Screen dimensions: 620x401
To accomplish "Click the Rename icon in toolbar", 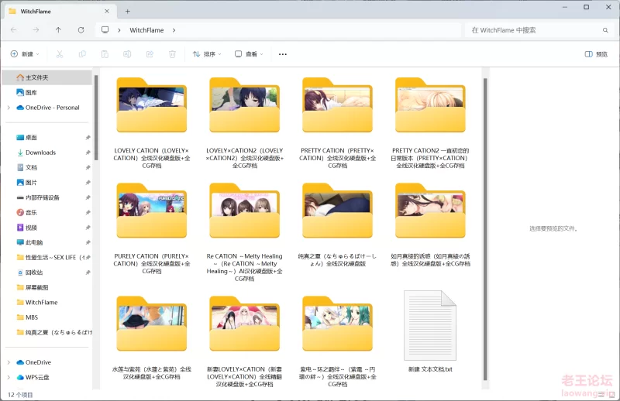I will (x=127, y=54).
